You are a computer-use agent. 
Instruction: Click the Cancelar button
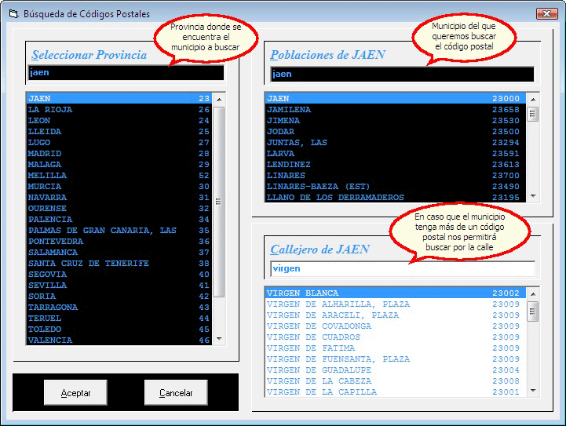[x=176, y=393]
